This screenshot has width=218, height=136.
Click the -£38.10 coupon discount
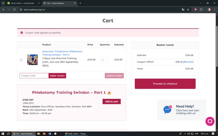178,62
